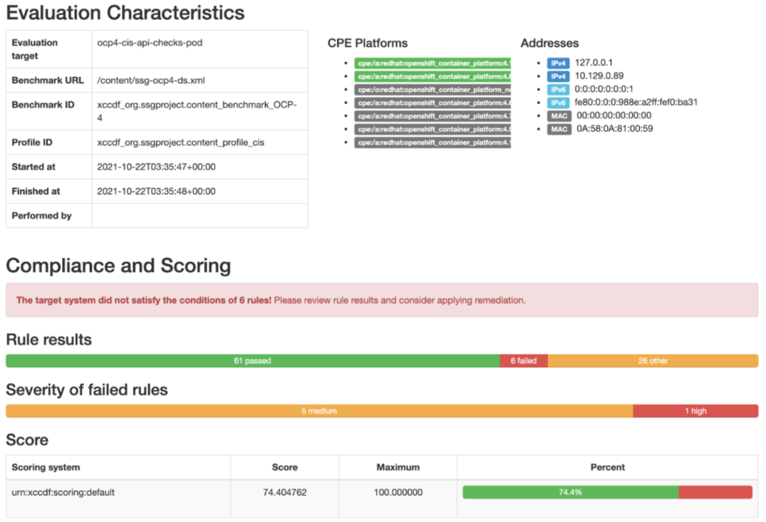Click the IPv6 badge beside the fe80 address

(558, 103)
